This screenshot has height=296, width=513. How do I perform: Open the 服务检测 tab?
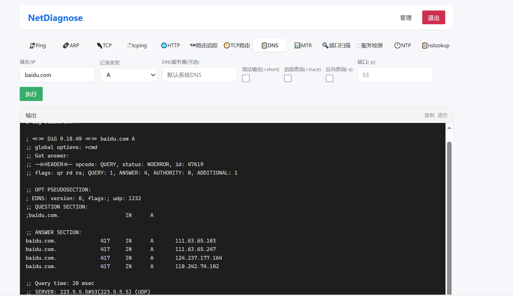coord(370,45)
